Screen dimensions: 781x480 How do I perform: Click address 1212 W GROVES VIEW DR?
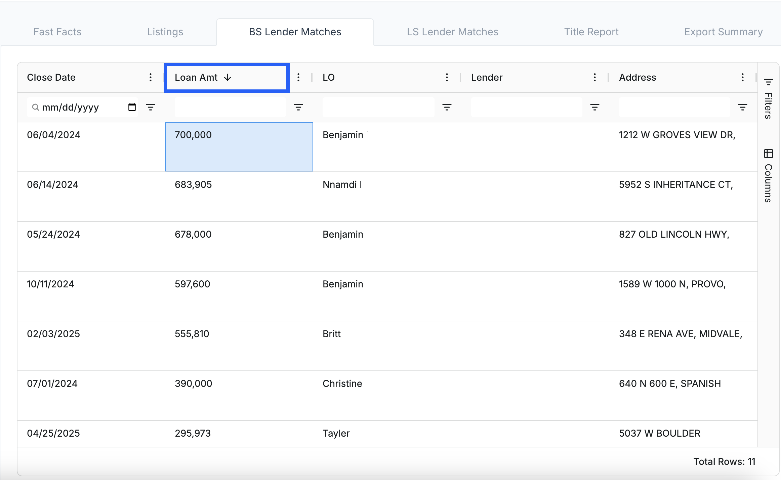pos(677,135)
